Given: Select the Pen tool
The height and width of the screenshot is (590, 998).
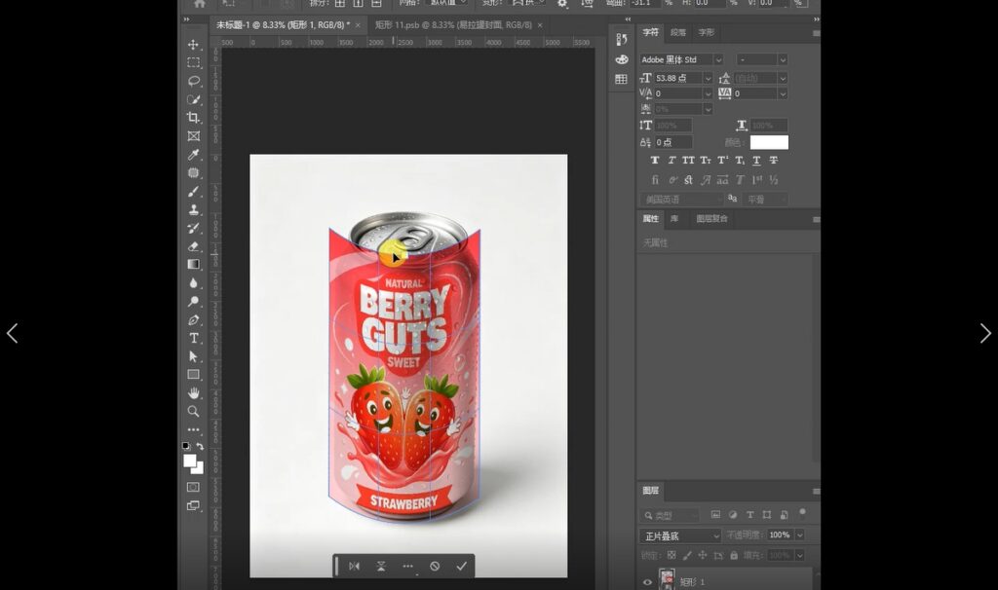Looking at the screenshot, I should pyautogui.click(x=194, y=319).
